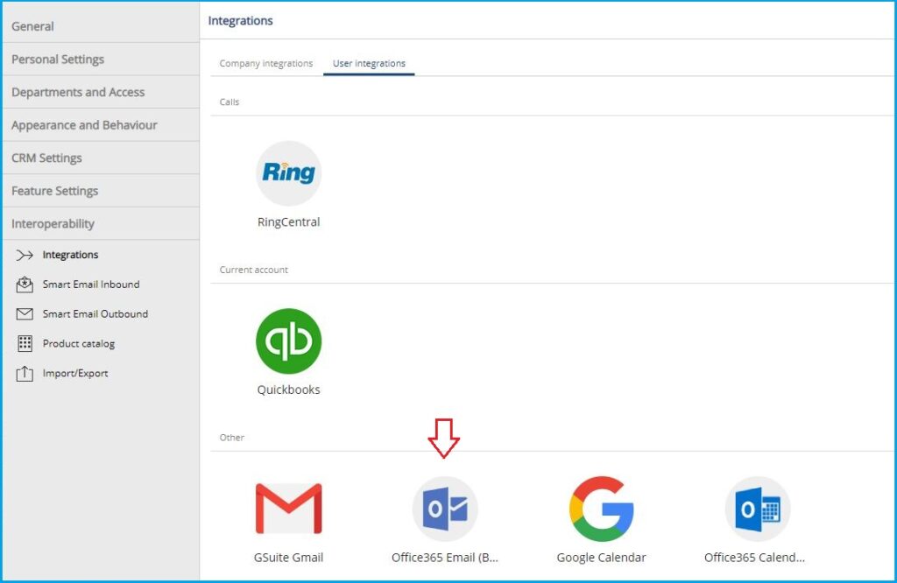The image size is (897, 583).
Task: Click the Google Calendar label
Action: point(601,558)
